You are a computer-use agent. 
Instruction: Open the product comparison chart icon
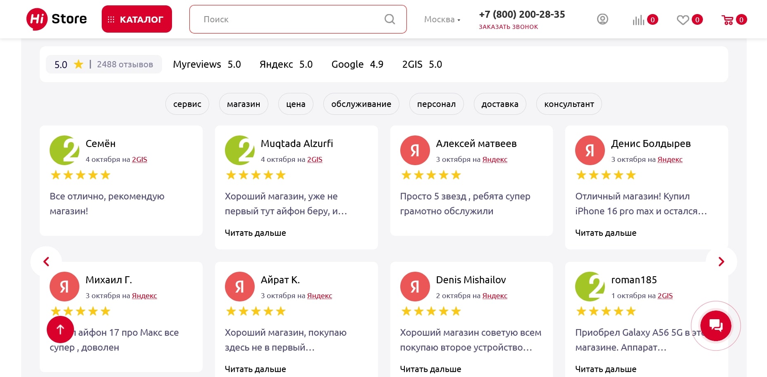(638, 20)
